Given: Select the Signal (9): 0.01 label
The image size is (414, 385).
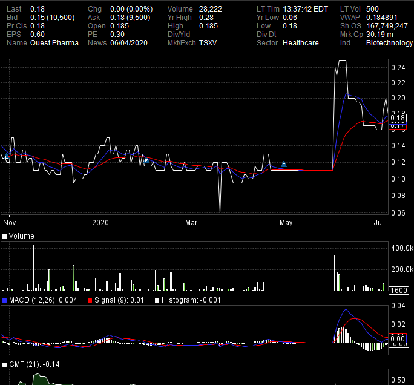Looking at the screenshot, I should coord(119,300).
